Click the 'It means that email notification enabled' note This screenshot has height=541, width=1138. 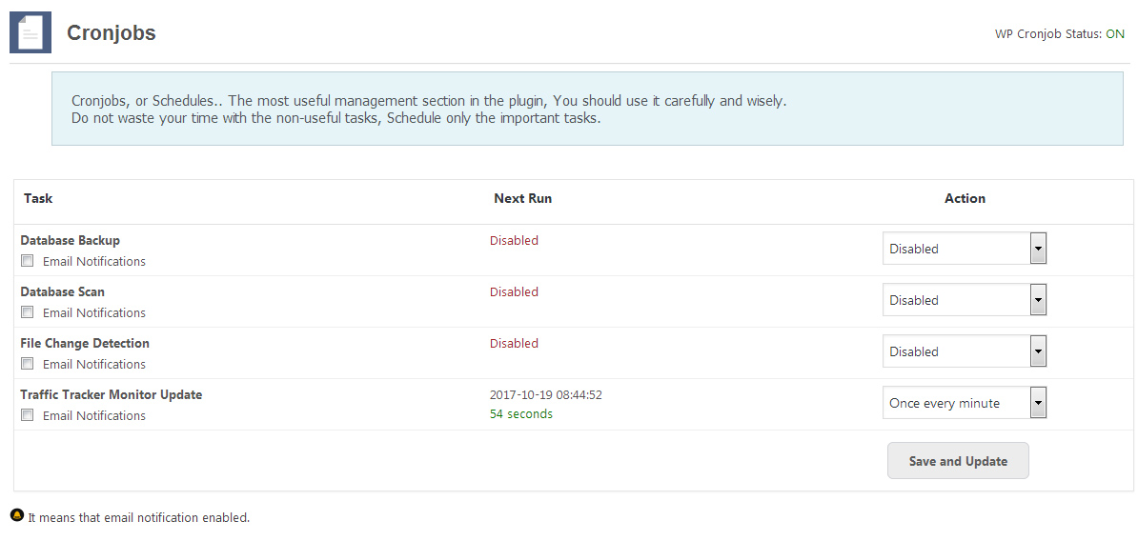(138, 518)
